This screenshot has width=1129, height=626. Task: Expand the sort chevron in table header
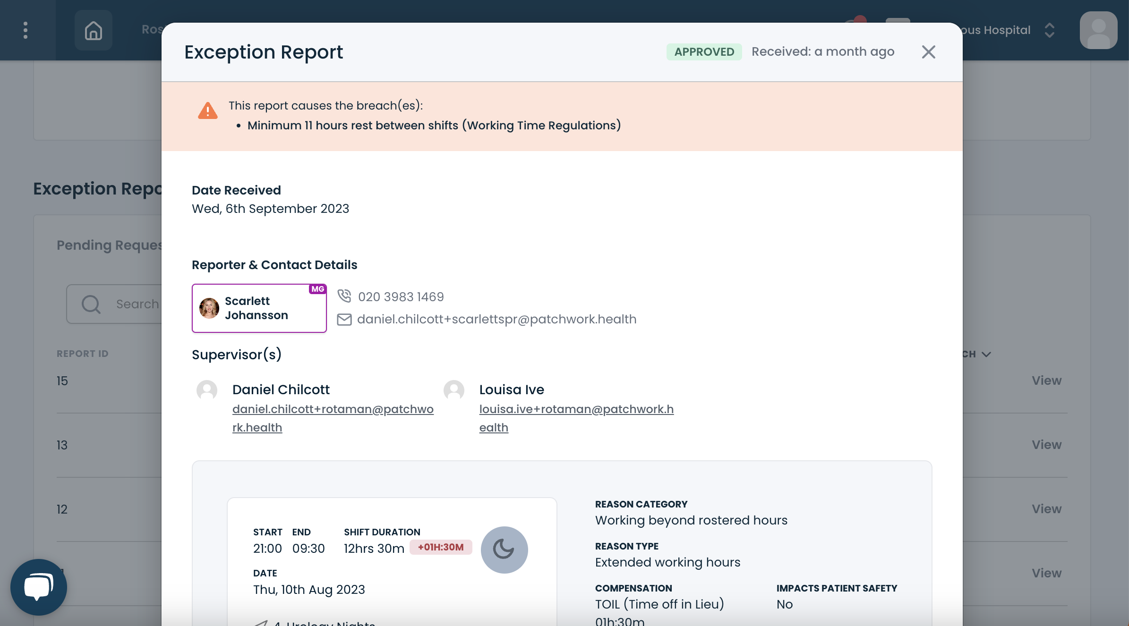986,354
